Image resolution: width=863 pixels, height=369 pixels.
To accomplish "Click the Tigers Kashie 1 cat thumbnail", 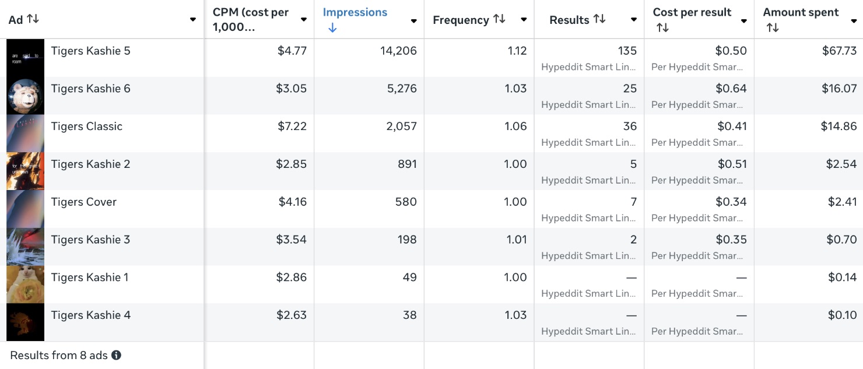I will point(26,284).
